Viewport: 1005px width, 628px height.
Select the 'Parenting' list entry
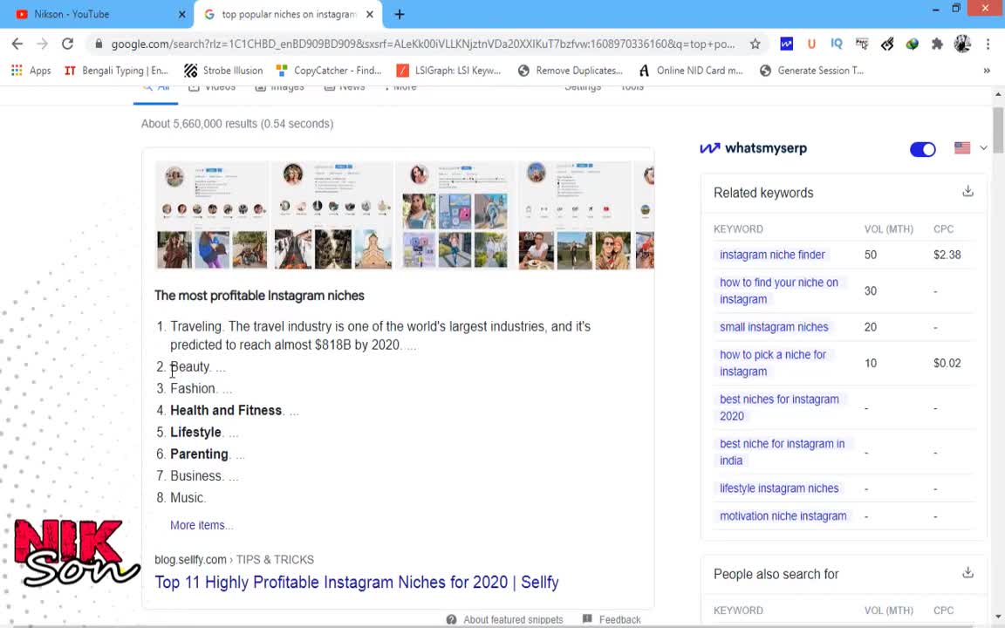[x=199, y=454]
